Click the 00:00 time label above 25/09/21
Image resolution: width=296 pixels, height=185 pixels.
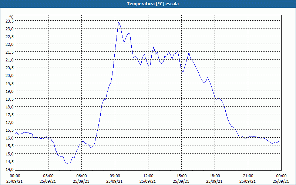coord(15,176)
